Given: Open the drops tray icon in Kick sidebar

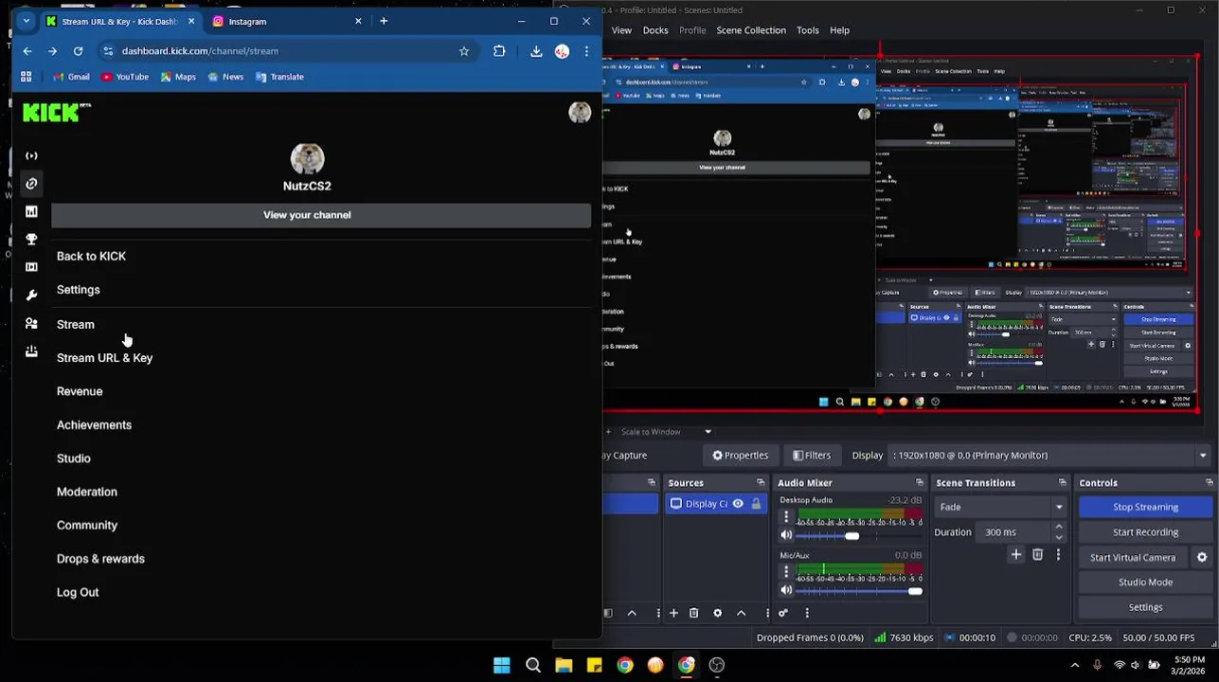Looking at the screenshot, I should (31, 351).
